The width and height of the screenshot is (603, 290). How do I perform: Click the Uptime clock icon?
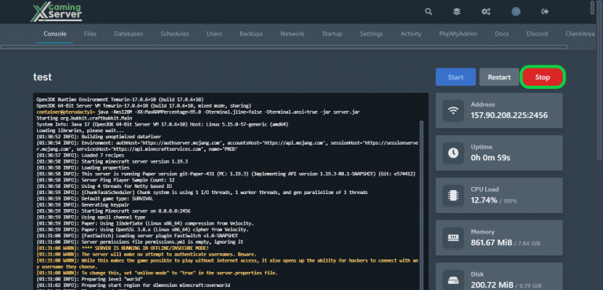click(x=453, y=153)
